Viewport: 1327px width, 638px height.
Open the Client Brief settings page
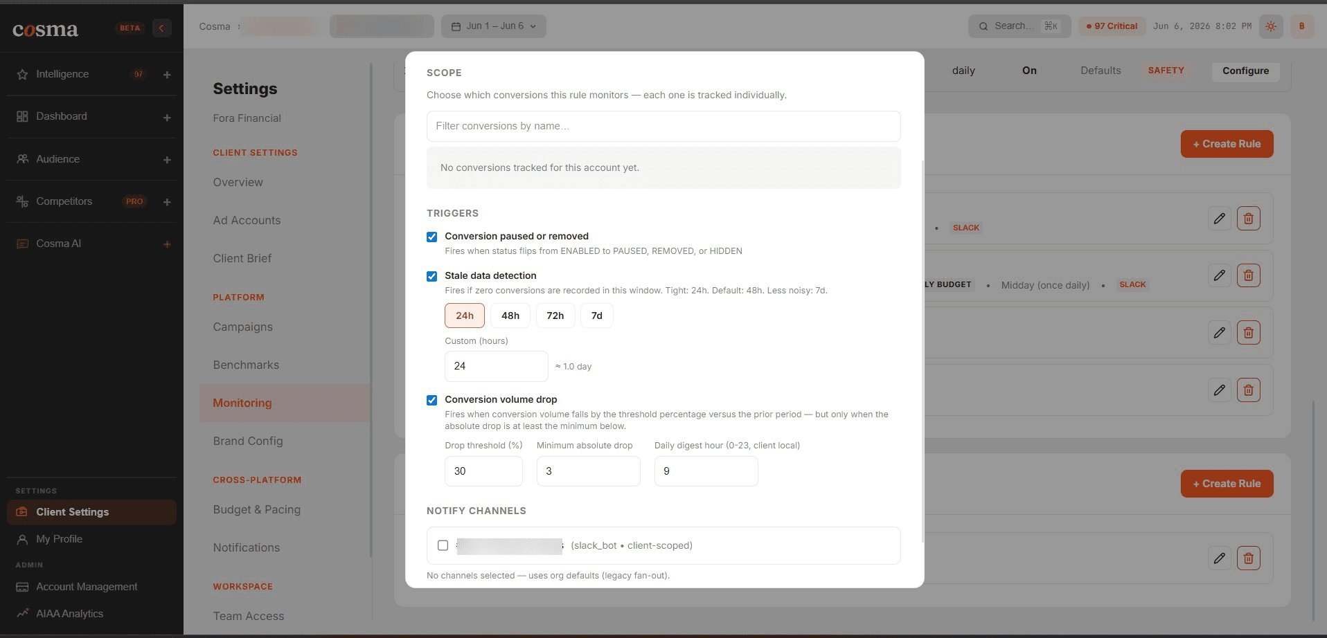pos(242,258)
